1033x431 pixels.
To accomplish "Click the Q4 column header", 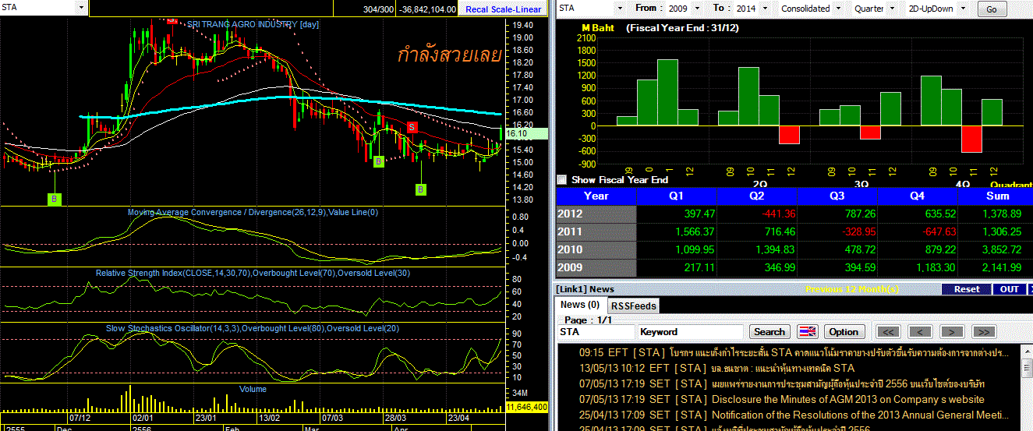I will [917, 196].
